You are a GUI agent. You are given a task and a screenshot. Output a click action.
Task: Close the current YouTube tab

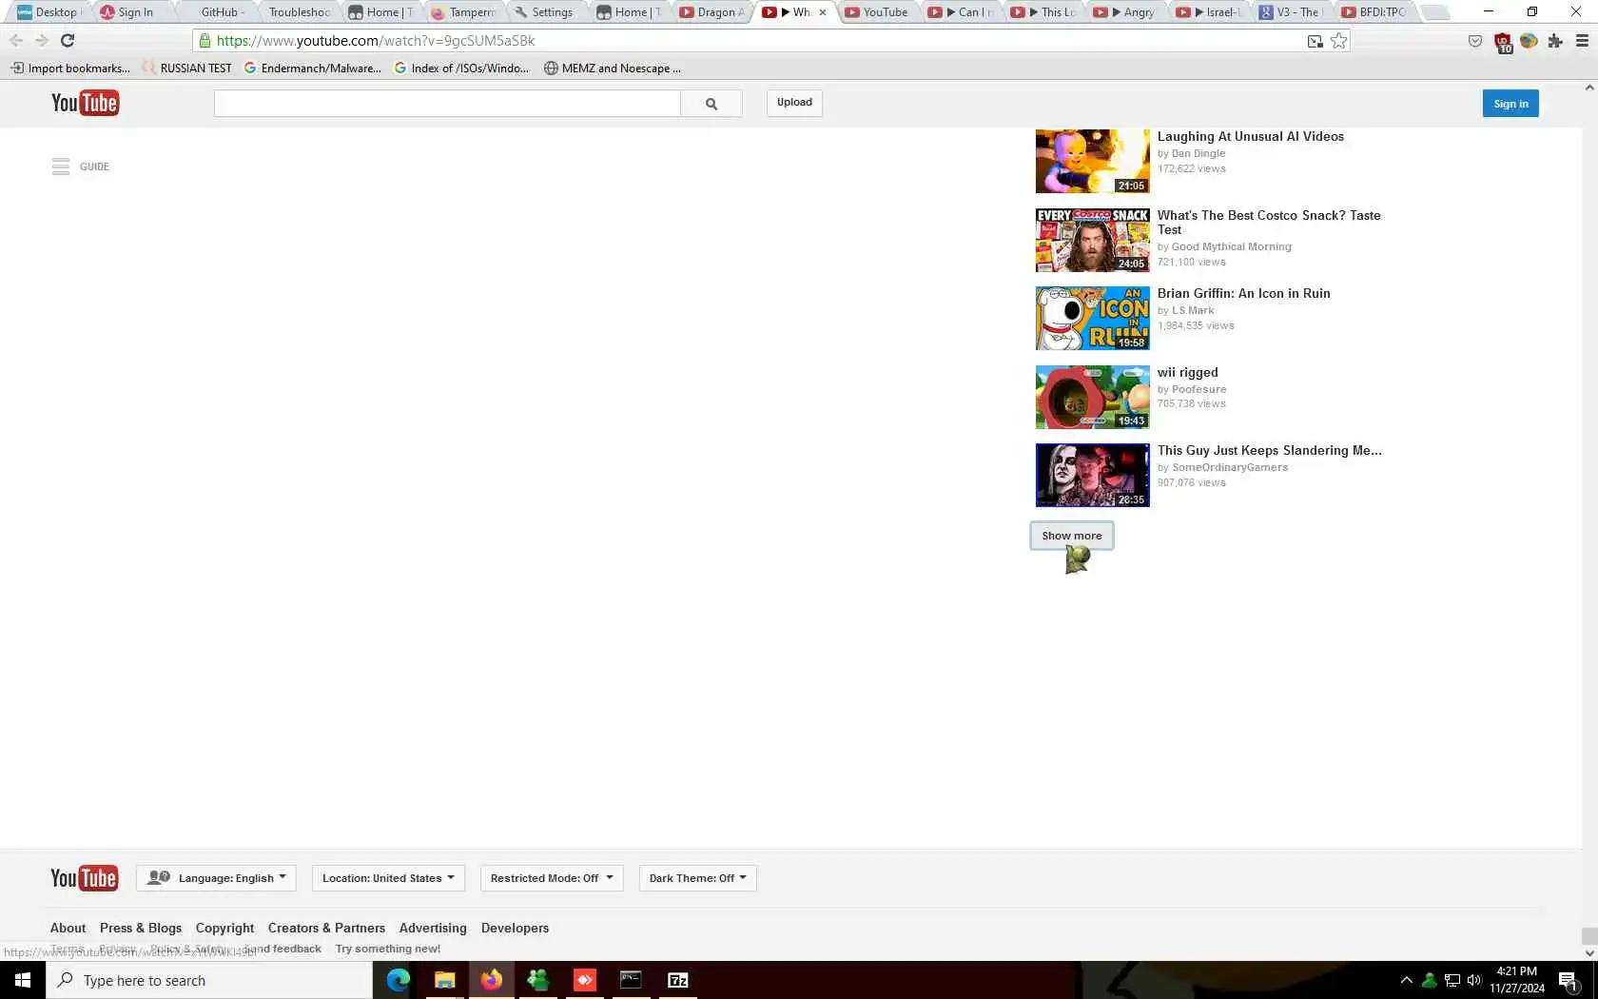click(823, 12)
